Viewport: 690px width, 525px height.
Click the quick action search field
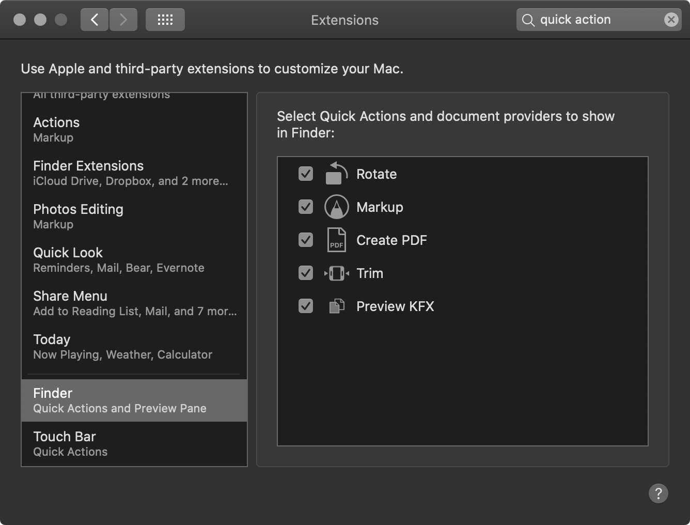tap(594, 20)
